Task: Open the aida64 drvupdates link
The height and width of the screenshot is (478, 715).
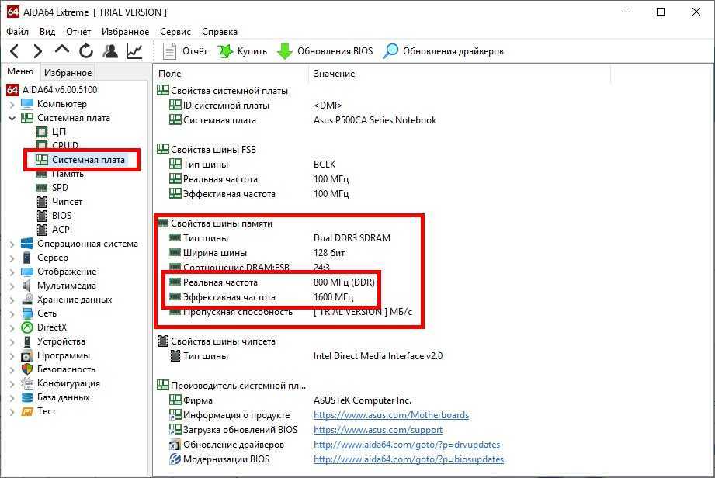Action: coord(407,445)
